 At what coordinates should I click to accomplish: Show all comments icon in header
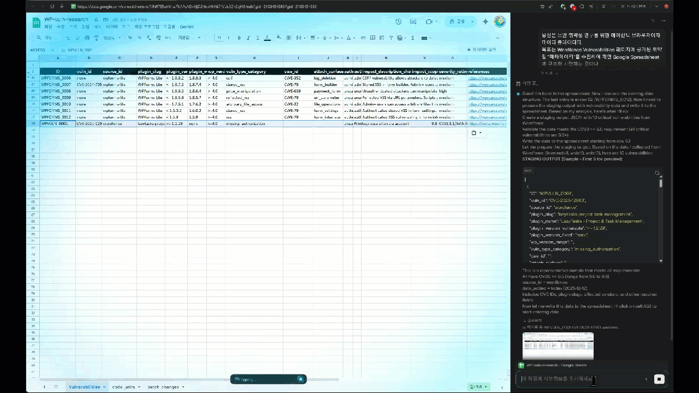(x=413, y=21)
